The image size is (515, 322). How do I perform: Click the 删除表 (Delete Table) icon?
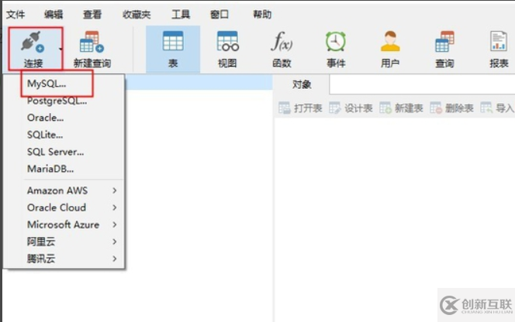[436, 108]
